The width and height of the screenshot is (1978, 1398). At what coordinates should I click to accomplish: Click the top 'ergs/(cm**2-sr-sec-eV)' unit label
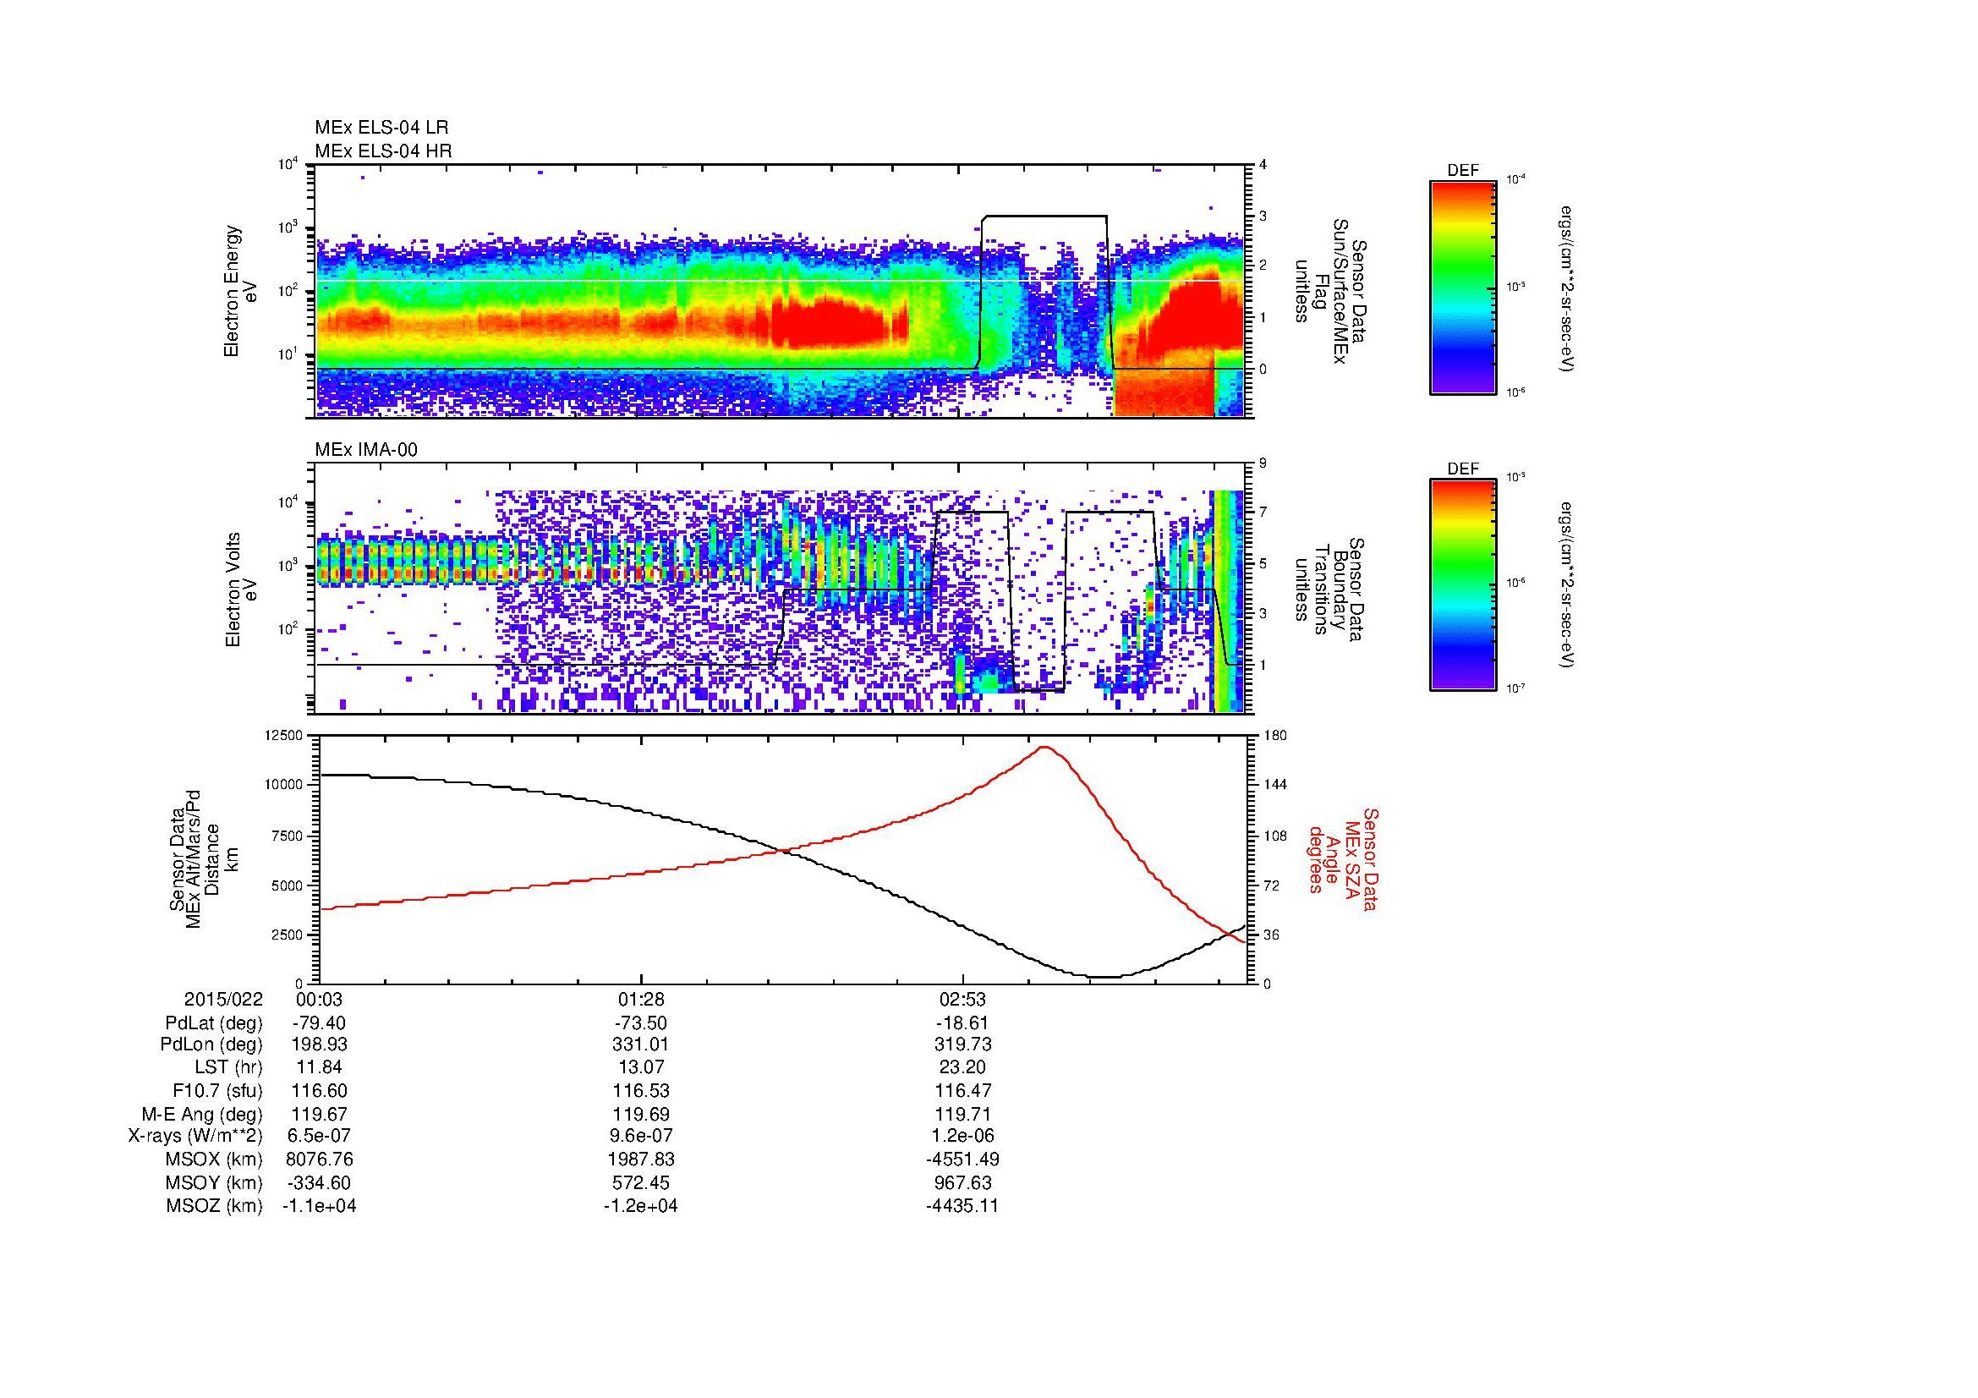[x=1568, y=288]
